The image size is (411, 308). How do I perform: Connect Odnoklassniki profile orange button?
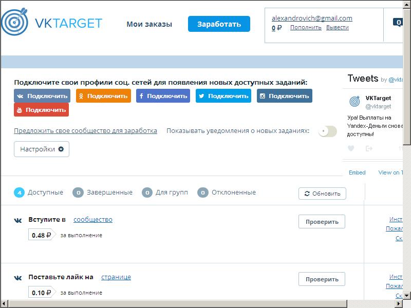[104, 96]
